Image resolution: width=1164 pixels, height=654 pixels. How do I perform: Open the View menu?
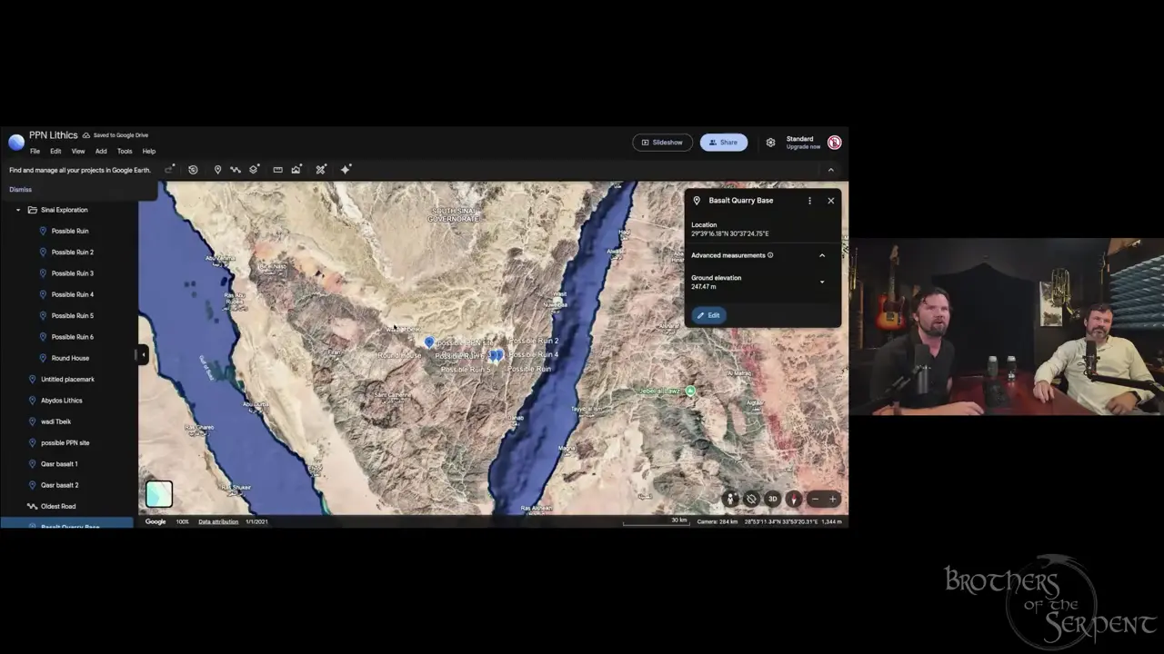coord(78,152)
